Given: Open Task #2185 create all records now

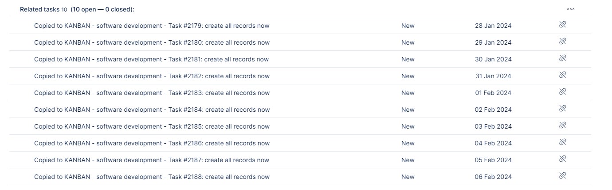Looking at the screenshot, I should [152, 126].
